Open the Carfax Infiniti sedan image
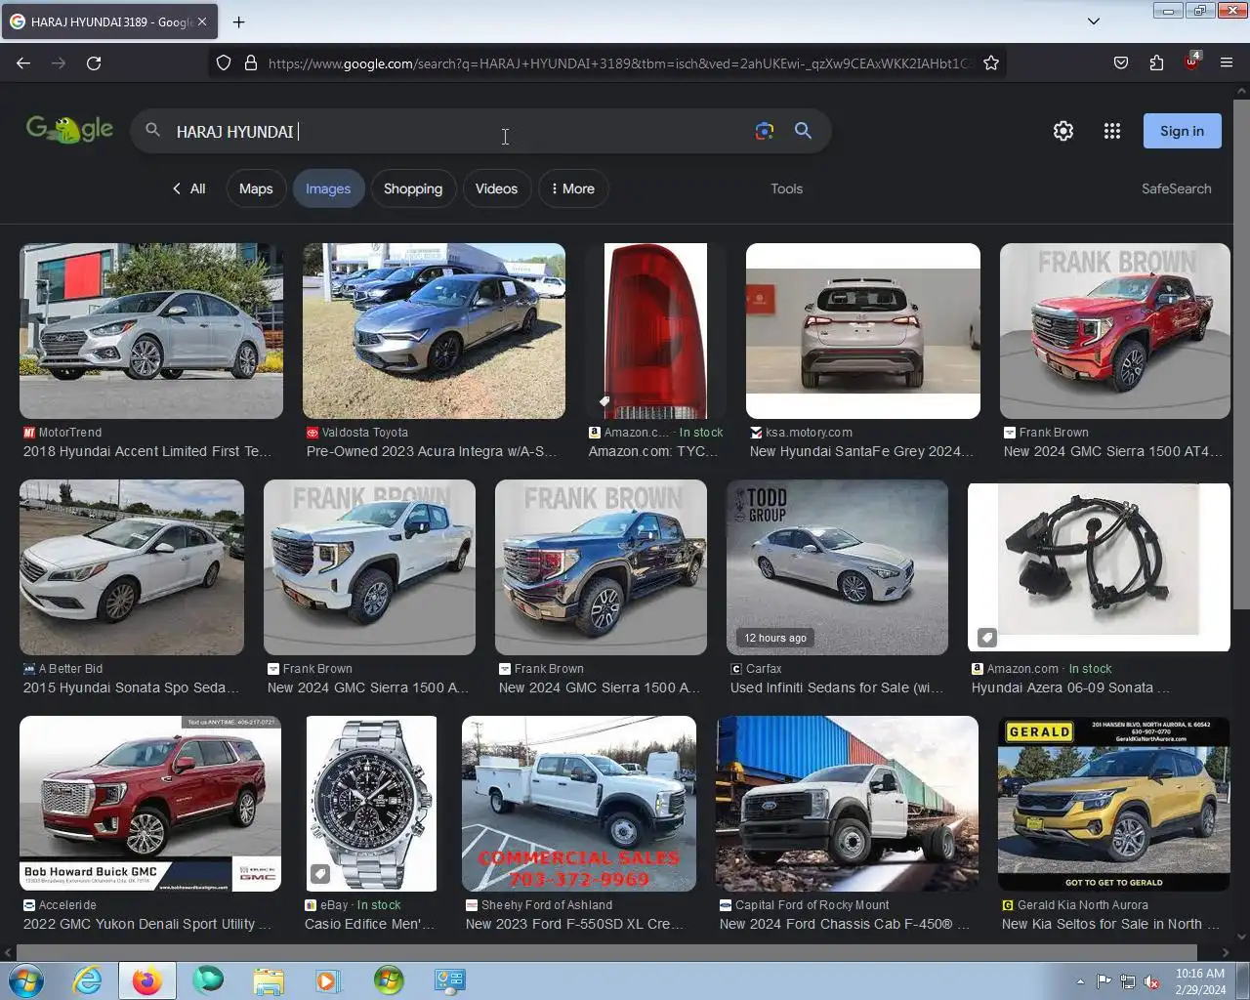The height and width of the screenshot is (1000, 1250). coord(837,567)
